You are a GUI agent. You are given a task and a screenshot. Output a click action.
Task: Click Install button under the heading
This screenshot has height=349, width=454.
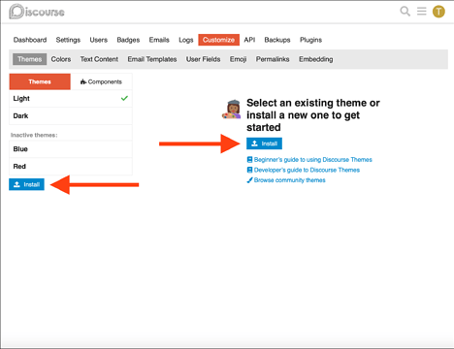click(264, 143)
